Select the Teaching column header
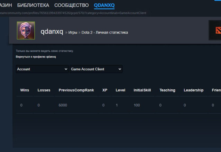This screenshot has width=221, height=152. coord(167,90)
